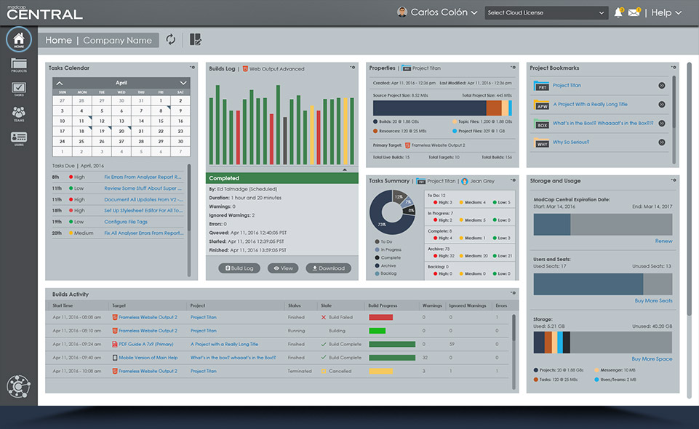Sort by Build Progress column header
This screenshot has height=429, width=699.
383,305
